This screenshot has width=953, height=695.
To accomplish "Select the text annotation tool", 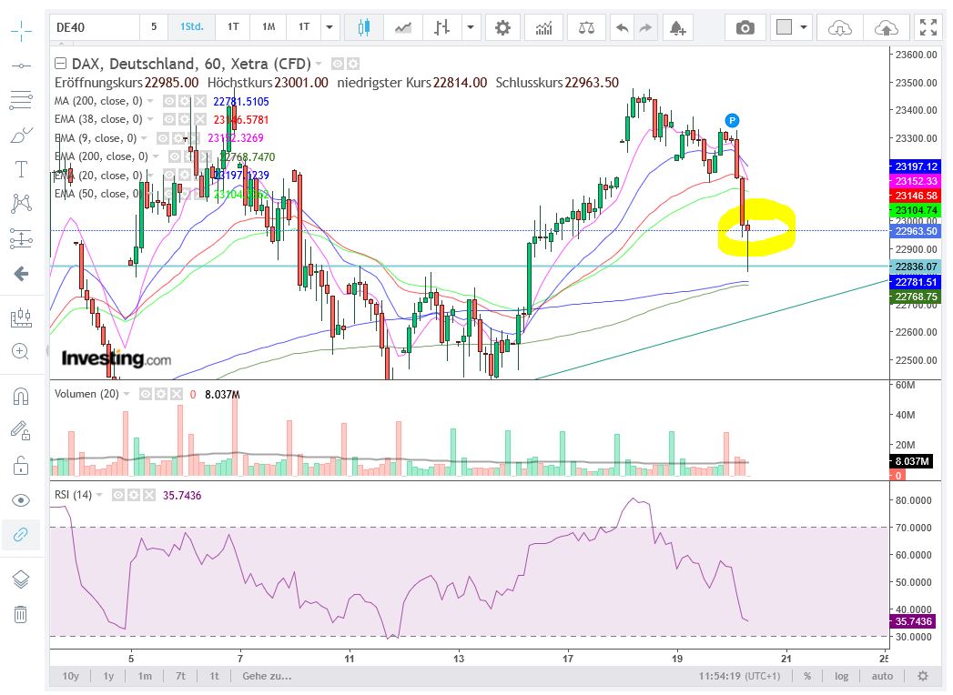I will [21, 168].
